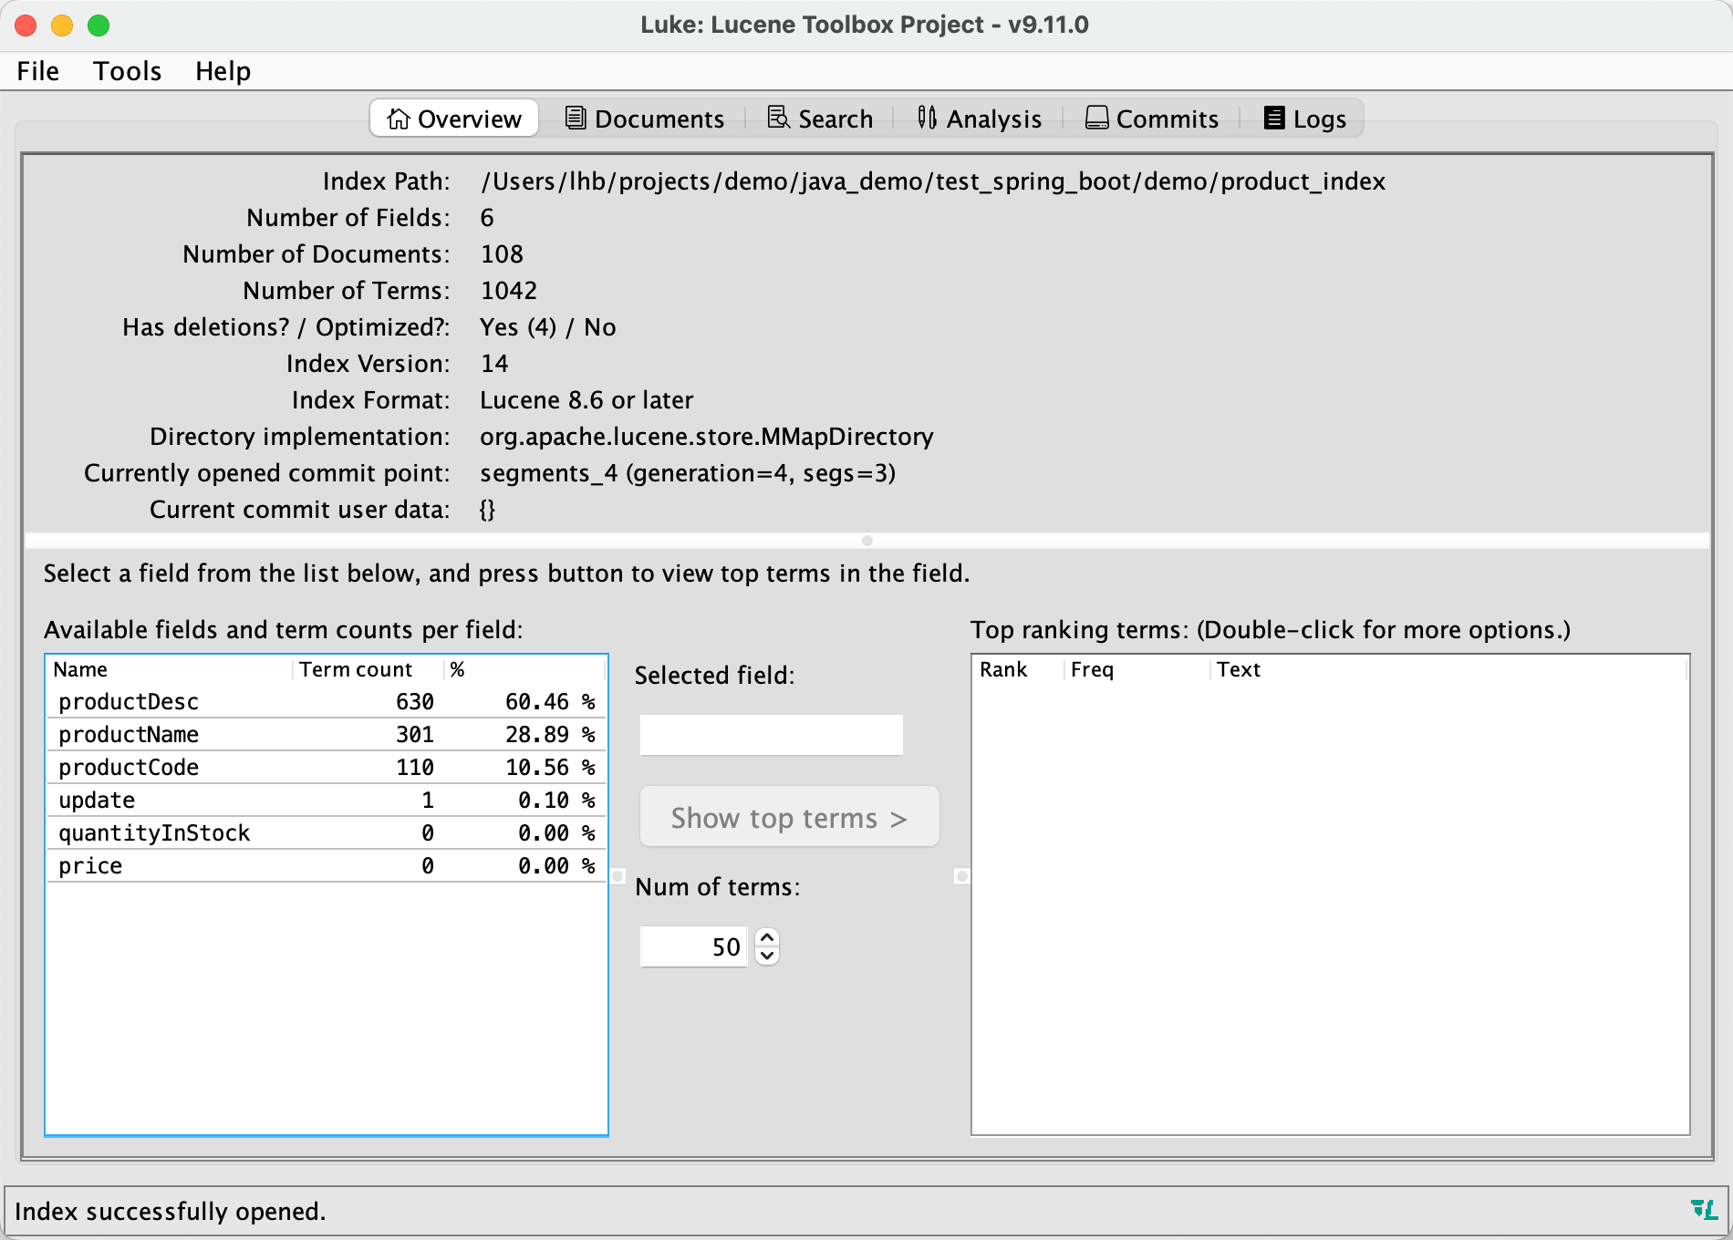Decrease number of terms with down arrow
This screenshot has height=1240, width=1733.
coord(768,956)
